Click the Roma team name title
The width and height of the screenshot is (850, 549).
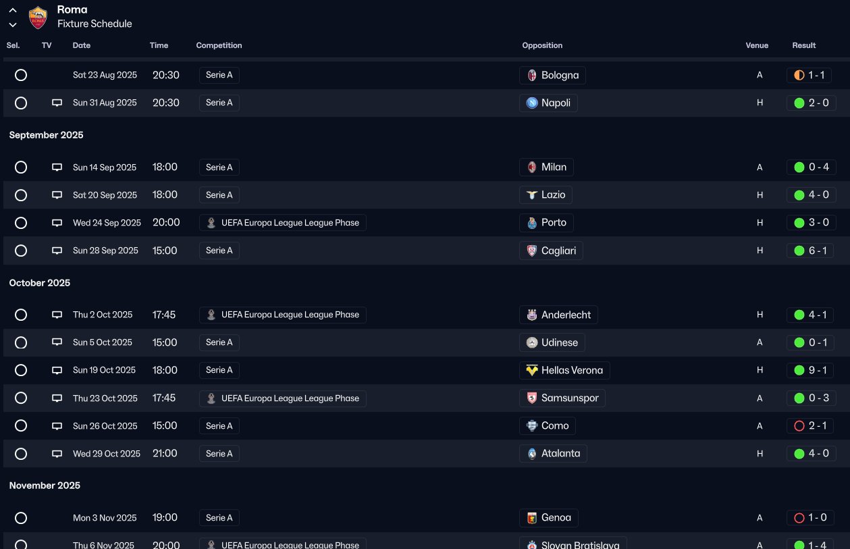72,9
